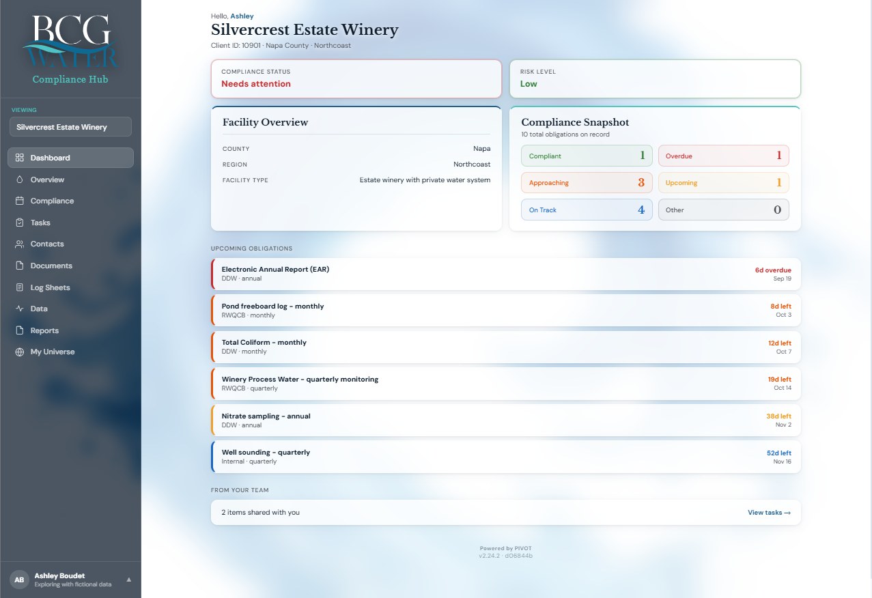This screenshot has width=872, height=598.
Task: Open My Universe
Action: 70,352
